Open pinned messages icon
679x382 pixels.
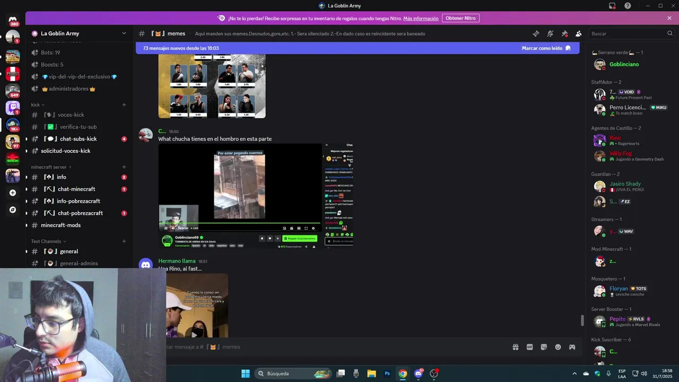point(564,33)
